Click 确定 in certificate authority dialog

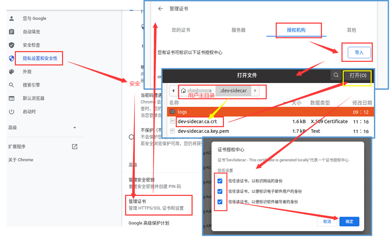click(x=349, y=222)
